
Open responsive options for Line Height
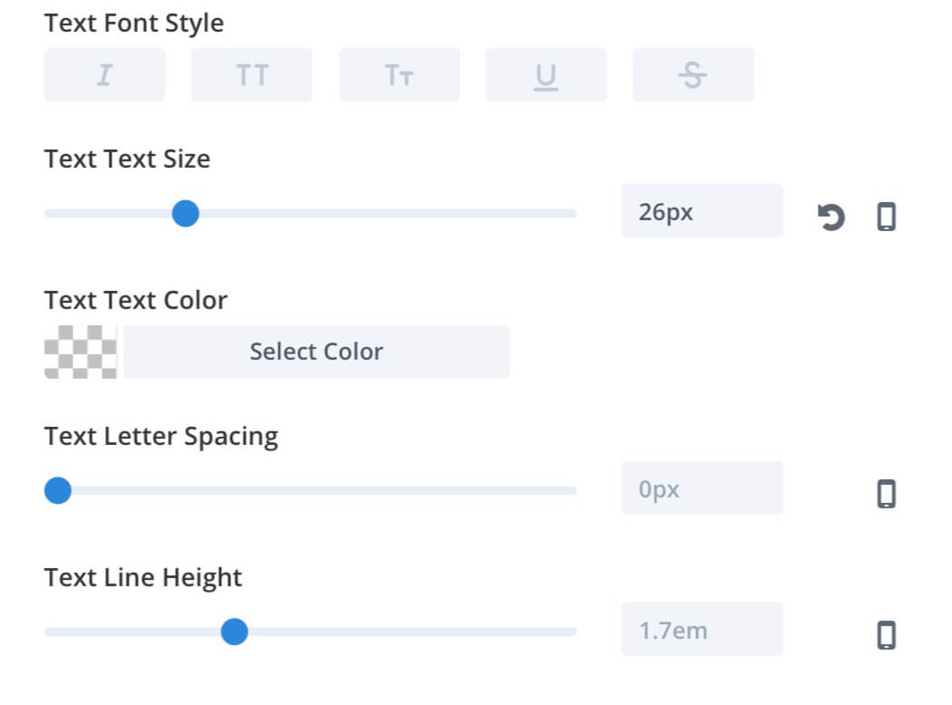[x=887, y=634]
